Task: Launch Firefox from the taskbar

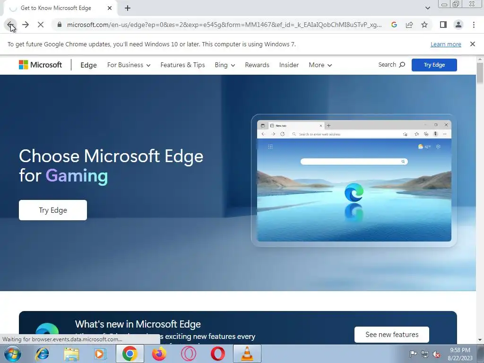Action: [x=159, y=354]
